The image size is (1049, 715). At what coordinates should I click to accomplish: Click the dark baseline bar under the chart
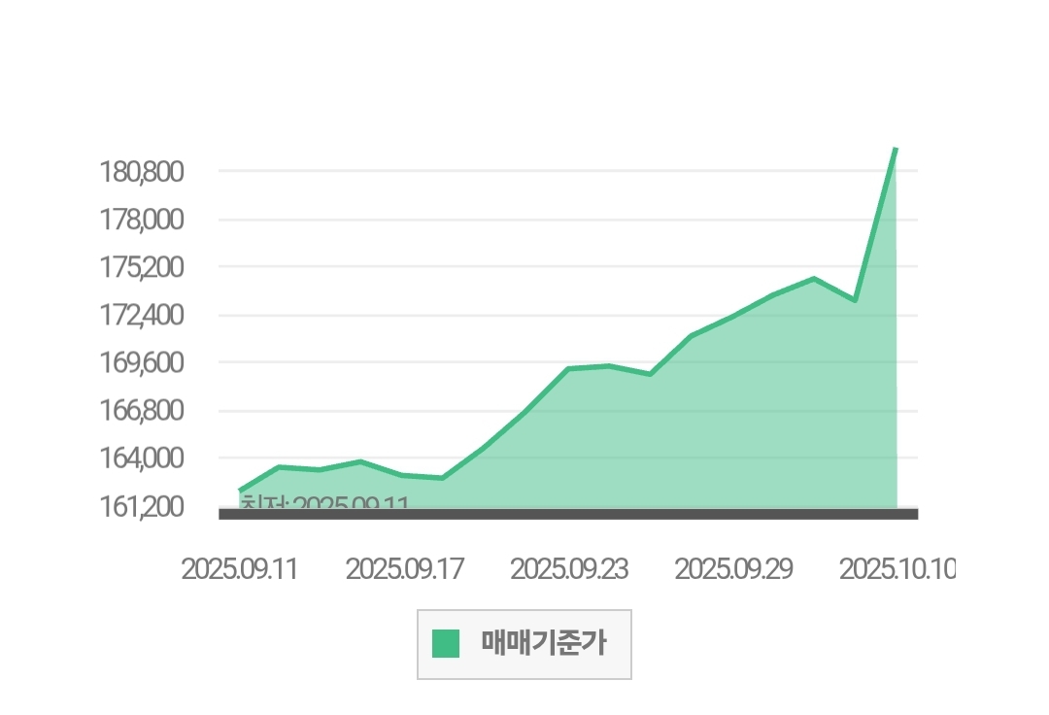pos(568,514)
